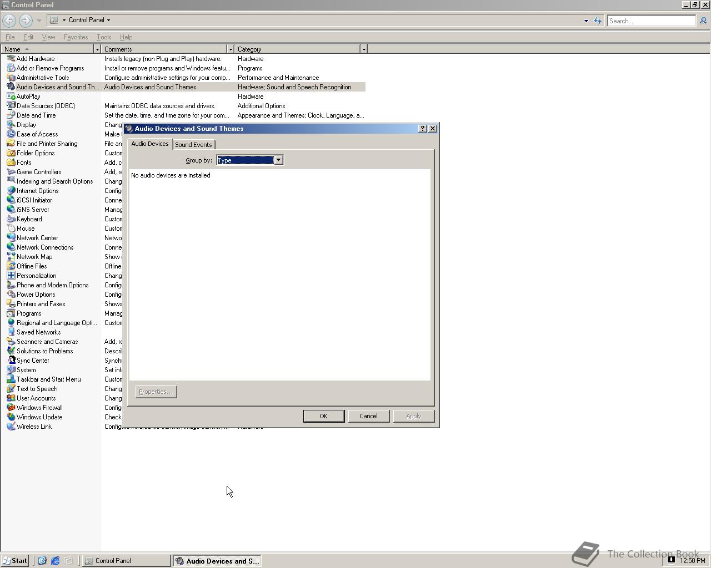The width and height of the screenshot is (711, 568).
Task: Open the File menu
Action: coord(10,37)
